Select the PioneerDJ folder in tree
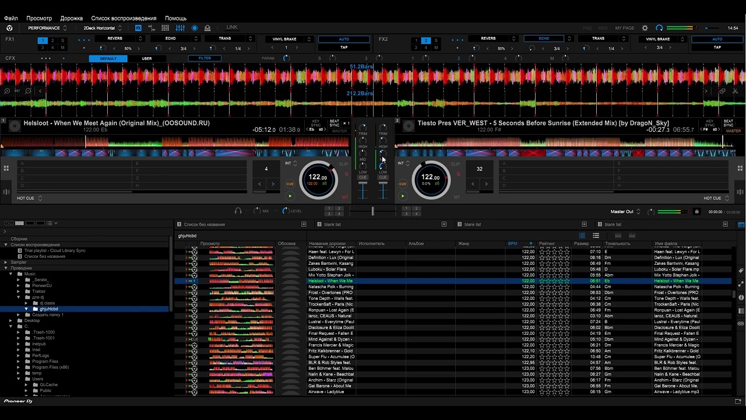Viewport: 746px width, 420px height. [x=42, y=286]
